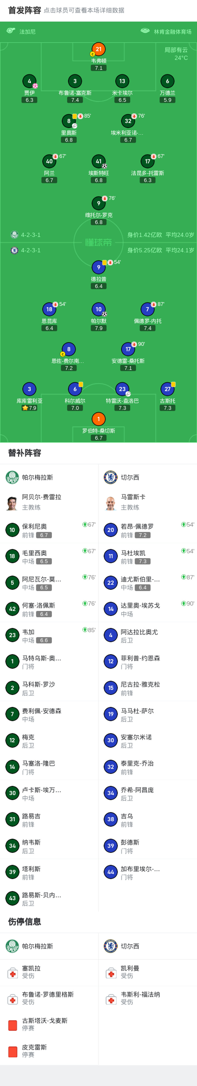The height and width of the screenshot is (1086, 197).
Task: Tap 罗伯特-桑切斯 goalkeeper number 1
Action: coord(99,419)
